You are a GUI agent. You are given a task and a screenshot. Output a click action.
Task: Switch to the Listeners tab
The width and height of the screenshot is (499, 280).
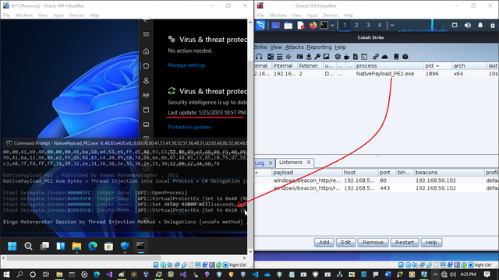pos(291,163)
